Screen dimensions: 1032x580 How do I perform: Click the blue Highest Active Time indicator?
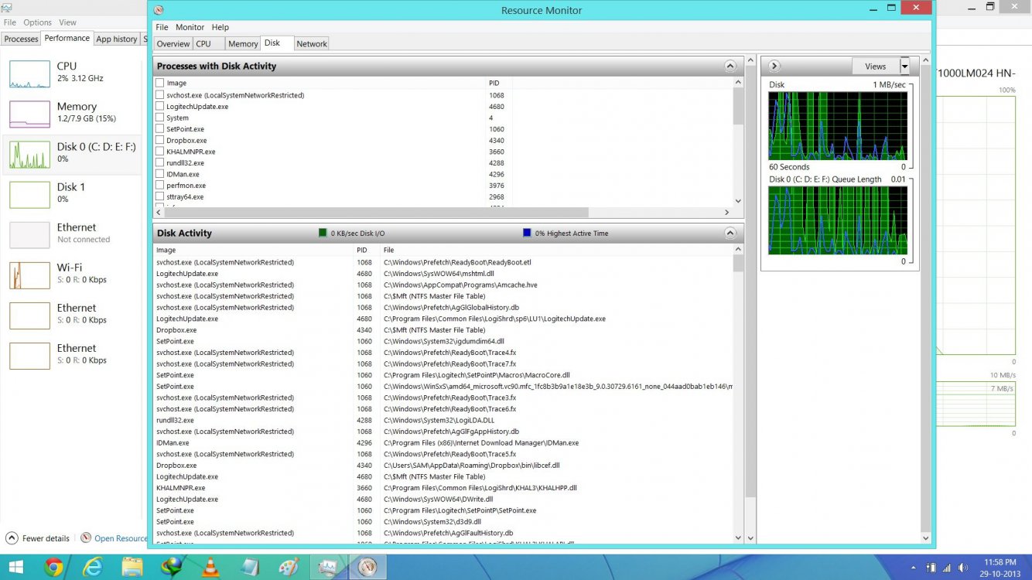[x=527, y=233]
